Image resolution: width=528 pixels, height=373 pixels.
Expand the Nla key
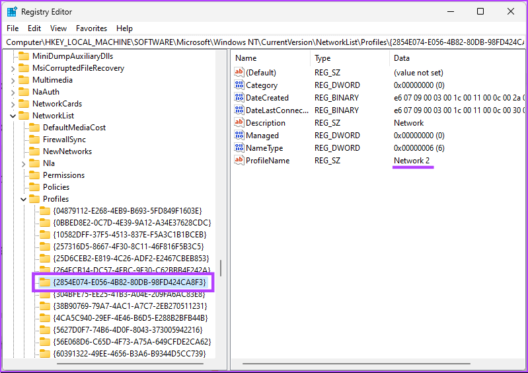click(x=24, y=164)
